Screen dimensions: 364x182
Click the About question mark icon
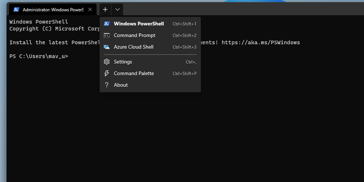coord(106,85)
